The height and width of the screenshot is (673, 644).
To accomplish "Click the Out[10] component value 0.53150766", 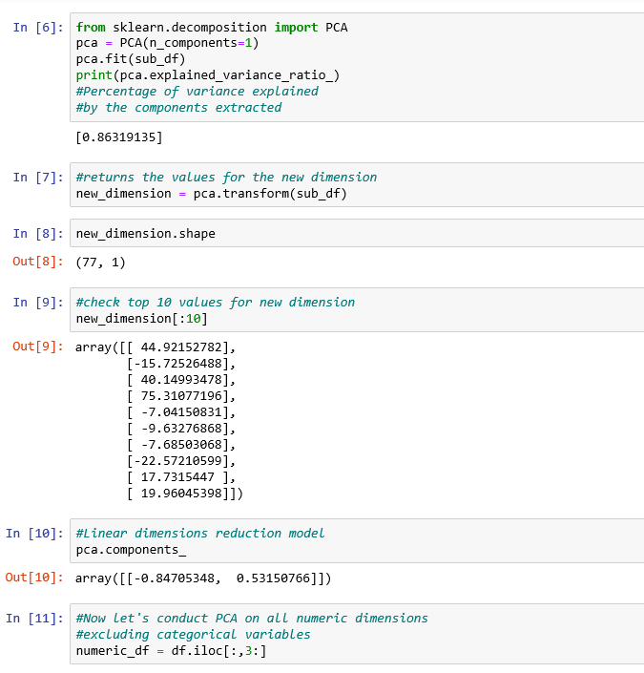I will point(273,578).
